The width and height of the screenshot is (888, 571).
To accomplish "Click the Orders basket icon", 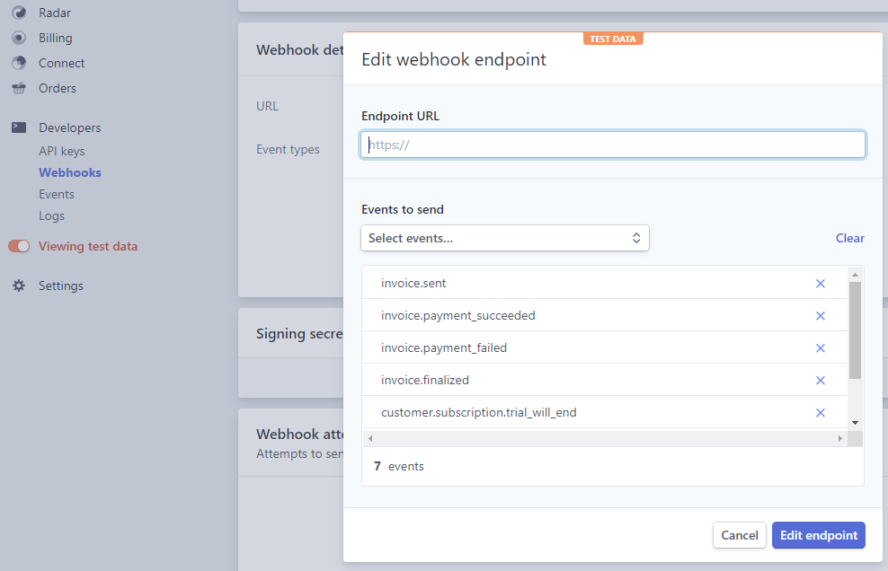I will (19, 88).
